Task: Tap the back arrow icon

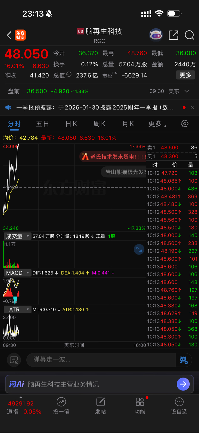Action: 9,35
